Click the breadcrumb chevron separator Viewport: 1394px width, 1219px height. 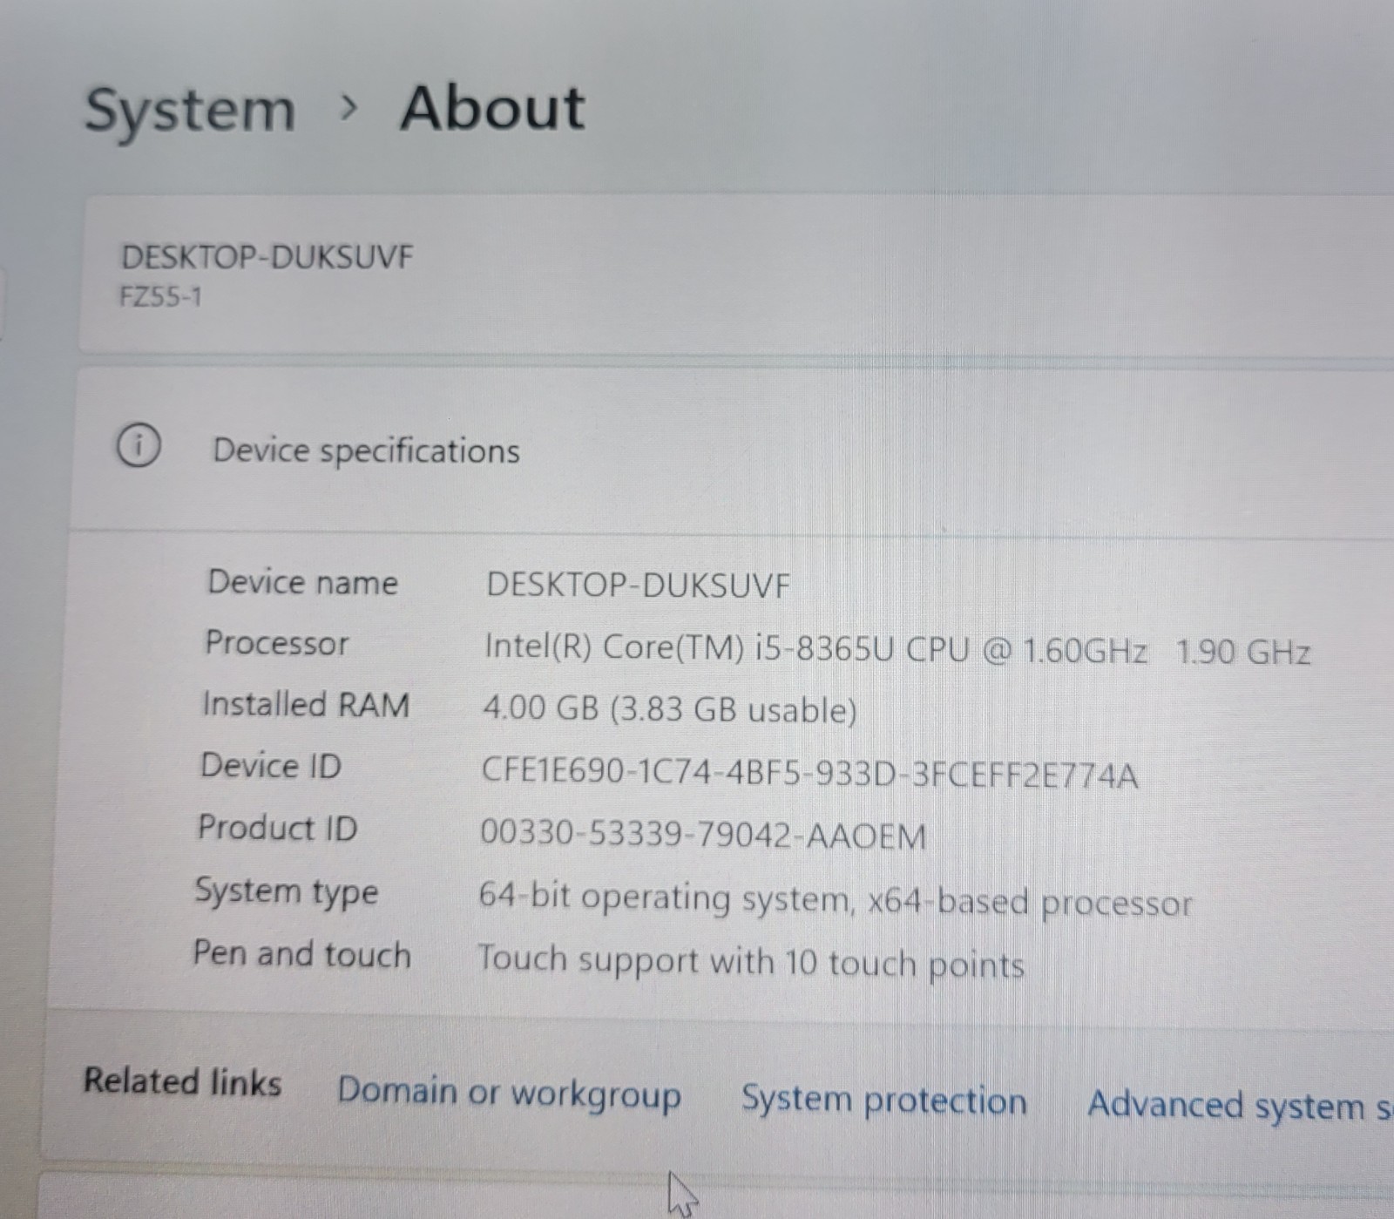349,109
